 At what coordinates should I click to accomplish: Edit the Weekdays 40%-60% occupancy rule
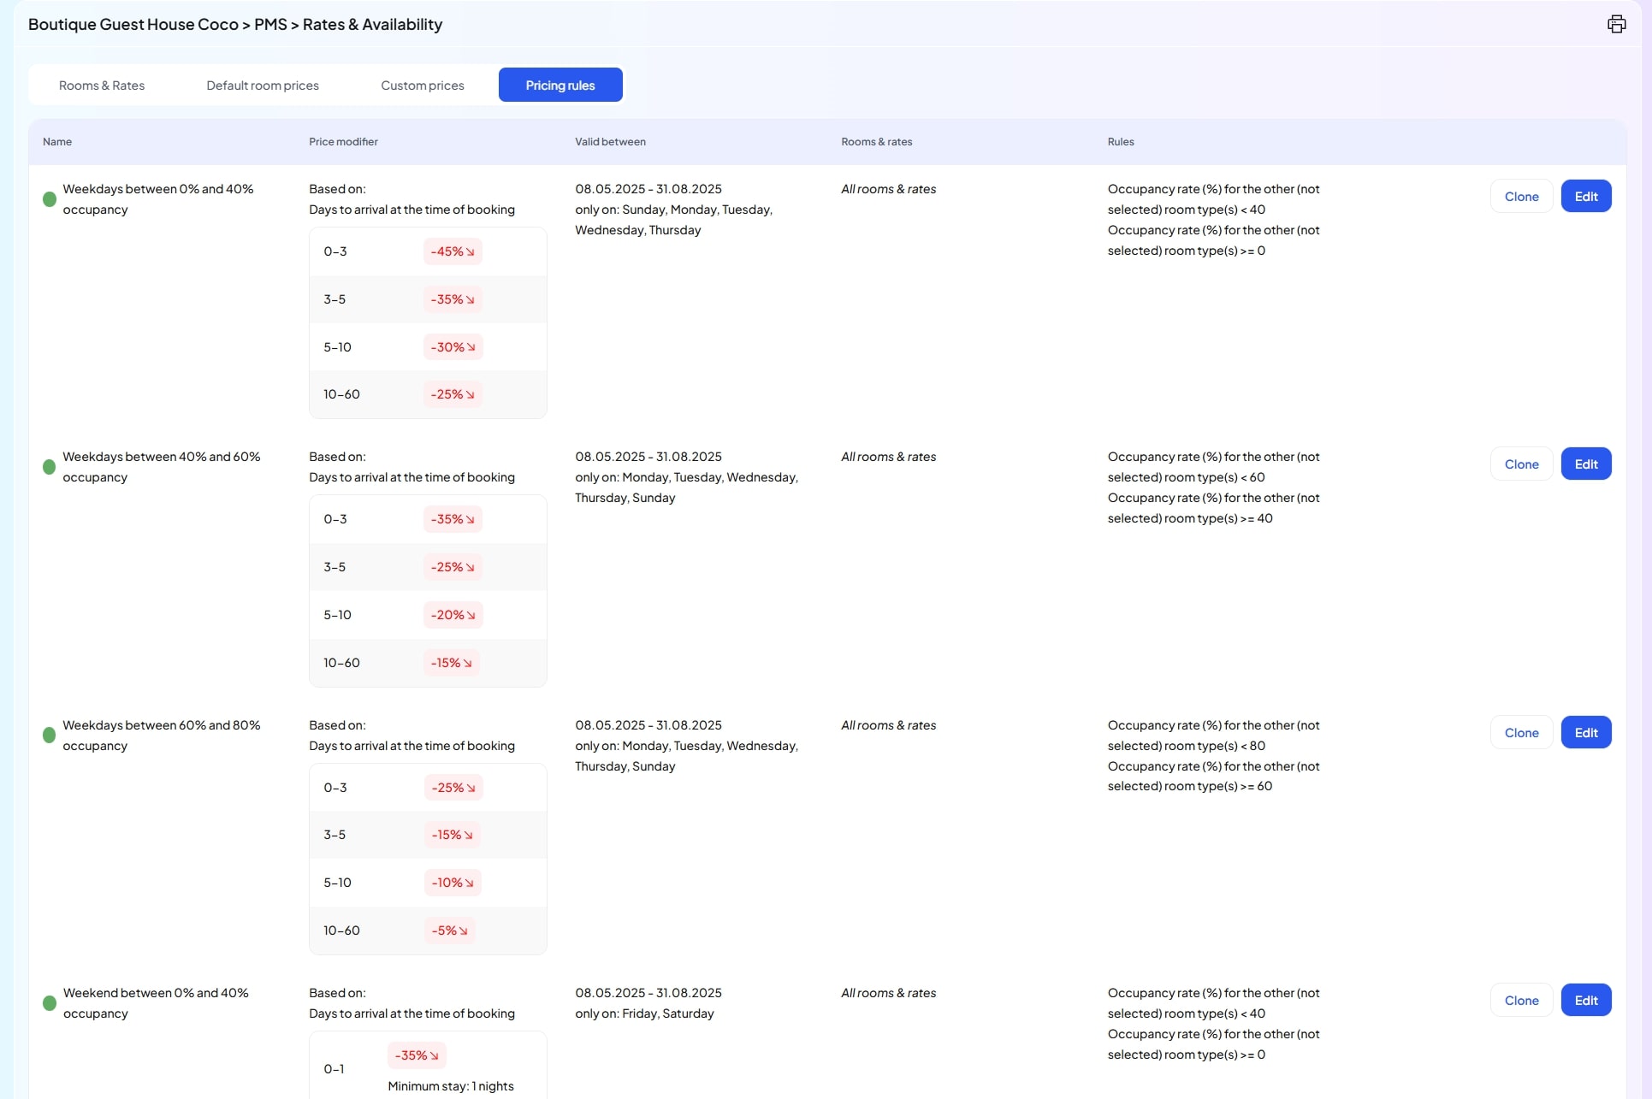pyautogui.click(x=1586, y=464)
